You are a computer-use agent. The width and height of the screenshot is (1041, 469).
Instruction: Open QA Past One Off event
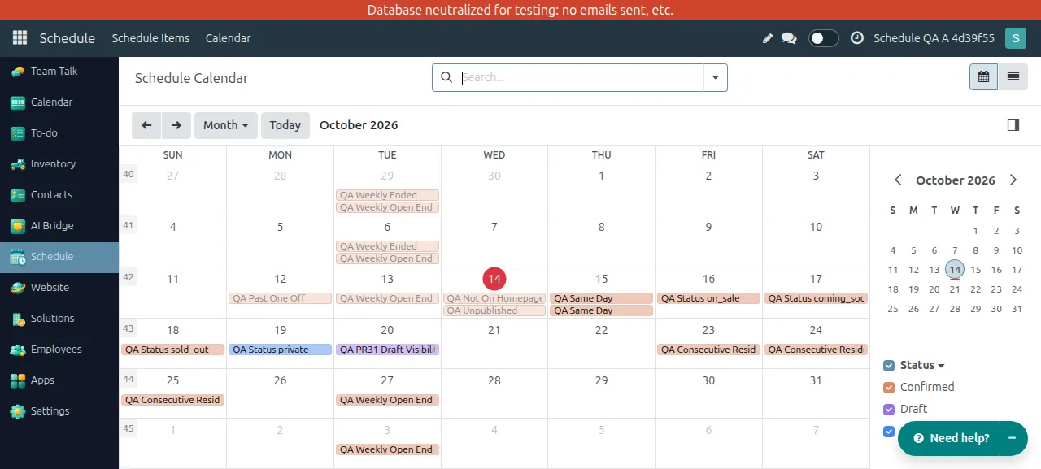coord(280,298)
